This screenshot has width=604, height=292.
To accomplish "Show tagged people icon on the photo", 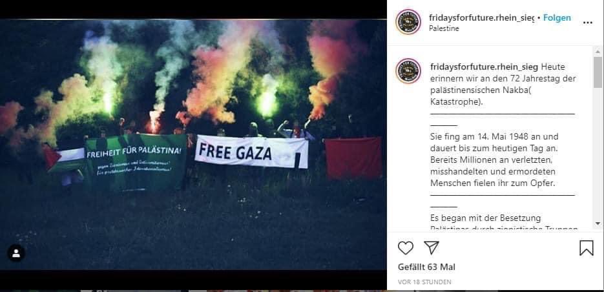I will [16, 253].
